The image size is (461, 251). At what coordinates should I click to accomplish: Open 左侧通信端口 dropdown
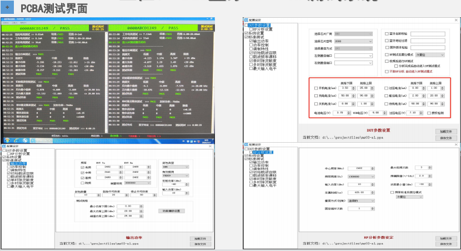(x=353, y=56)
